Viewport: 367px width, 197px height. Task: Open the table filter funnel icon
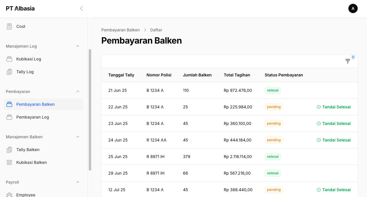click(x=348, y=61)
